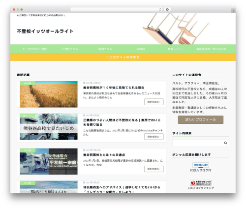Image resolution: width=246 pixels, height=208 pixels.
Task: Click the browser reload icon
Action: click(160, 9)
